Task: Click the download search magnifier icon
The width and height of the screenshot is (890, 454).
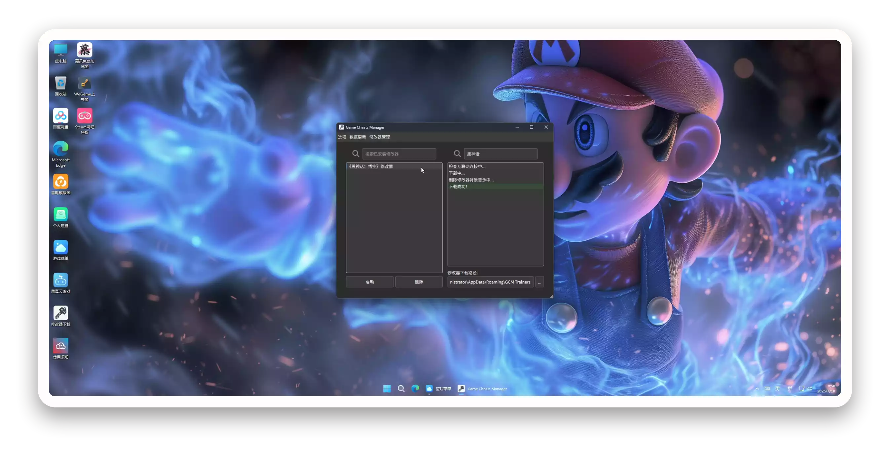Action: pyautogui.click(x=457, y=154)
